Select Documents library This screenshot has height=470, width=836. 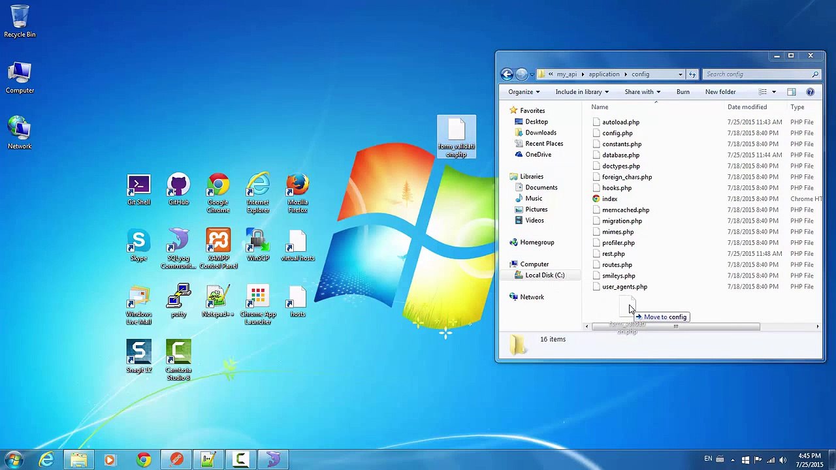pyautogui.click(x=541, y=188)
